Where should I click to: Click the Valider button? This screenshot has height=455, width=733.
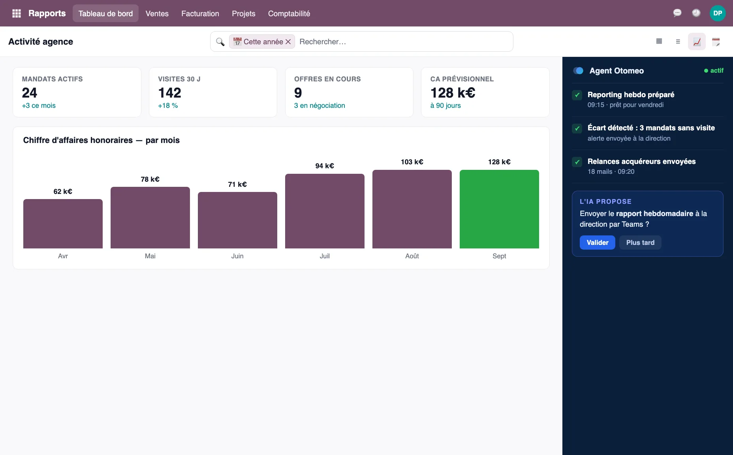coord(598,243)
